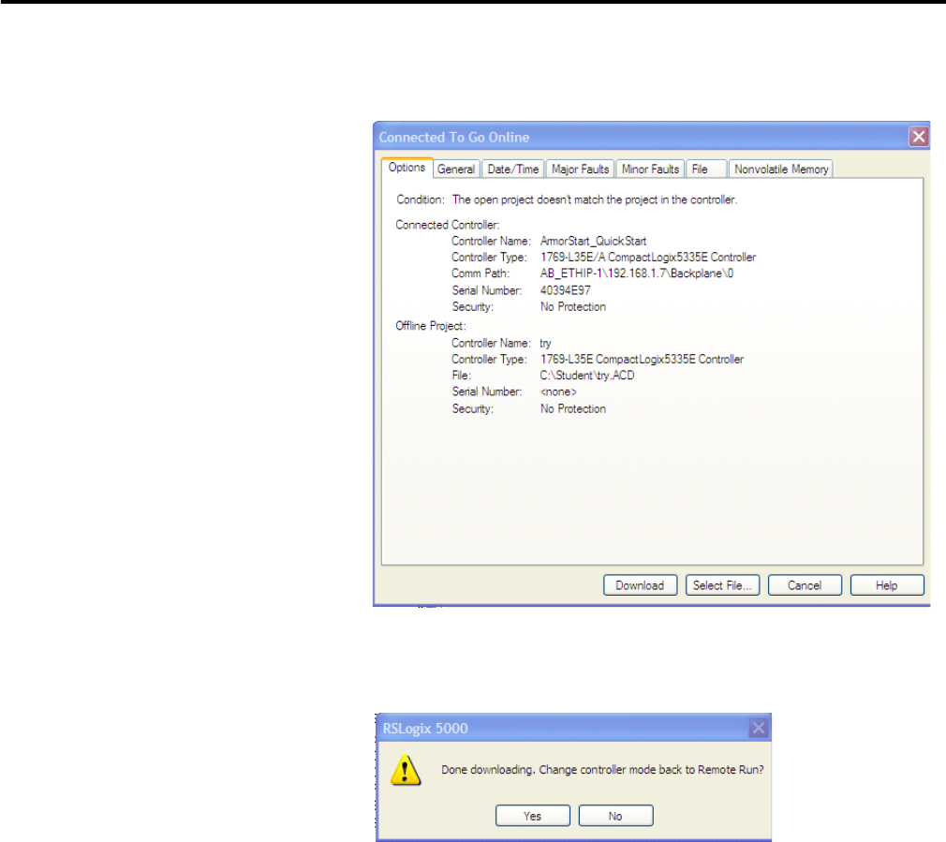Close the RSLogix 5000 message box

click(x=759, y=728)
